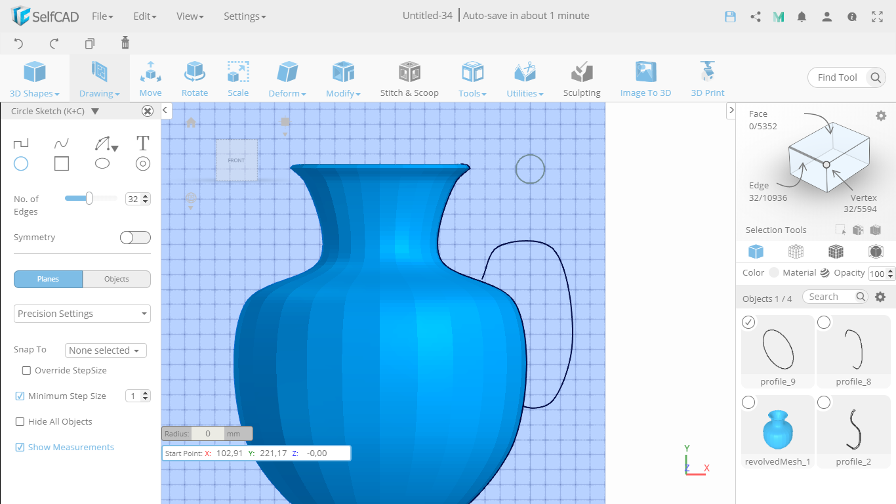Select the Rotate tool
Screen dimensions: 896x504
click(194, 77)
